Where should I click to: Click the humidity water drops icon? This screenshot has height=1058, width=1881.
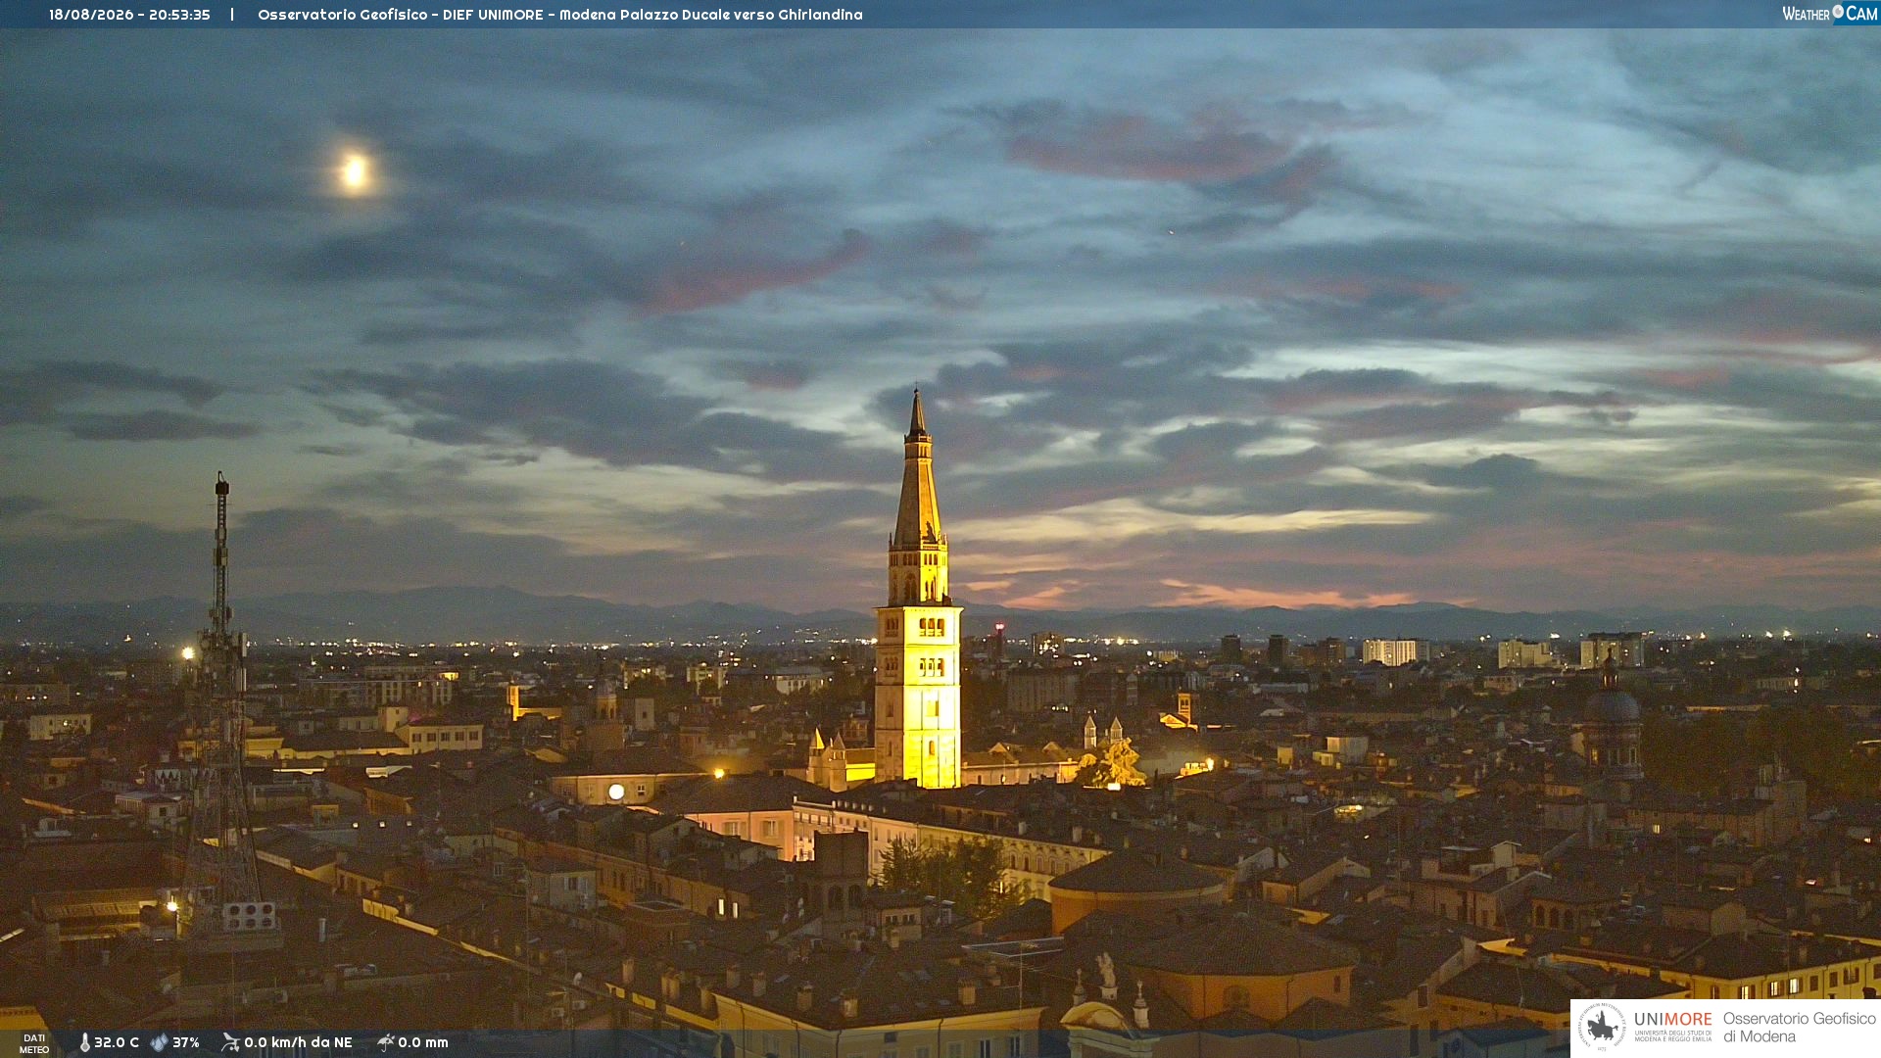(159, 1042)
